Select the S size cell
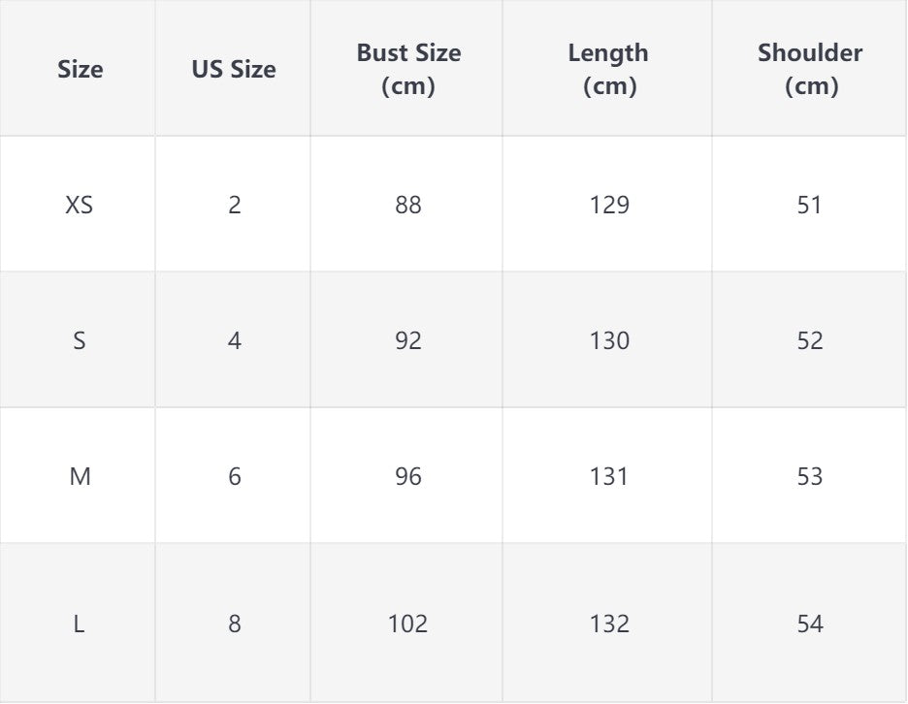 (x=80, y=340)
